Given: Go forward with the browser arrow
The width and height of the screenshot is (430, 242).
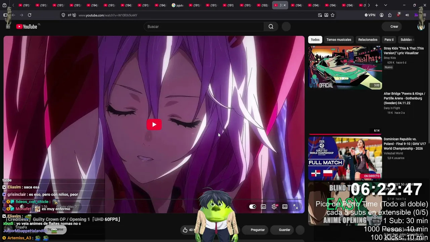Looking at the screenshot, I should pyautogui.click(x=21, y=15).
